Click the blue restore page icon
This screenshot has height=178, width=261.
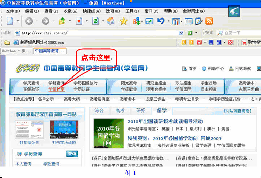[219, 42]
